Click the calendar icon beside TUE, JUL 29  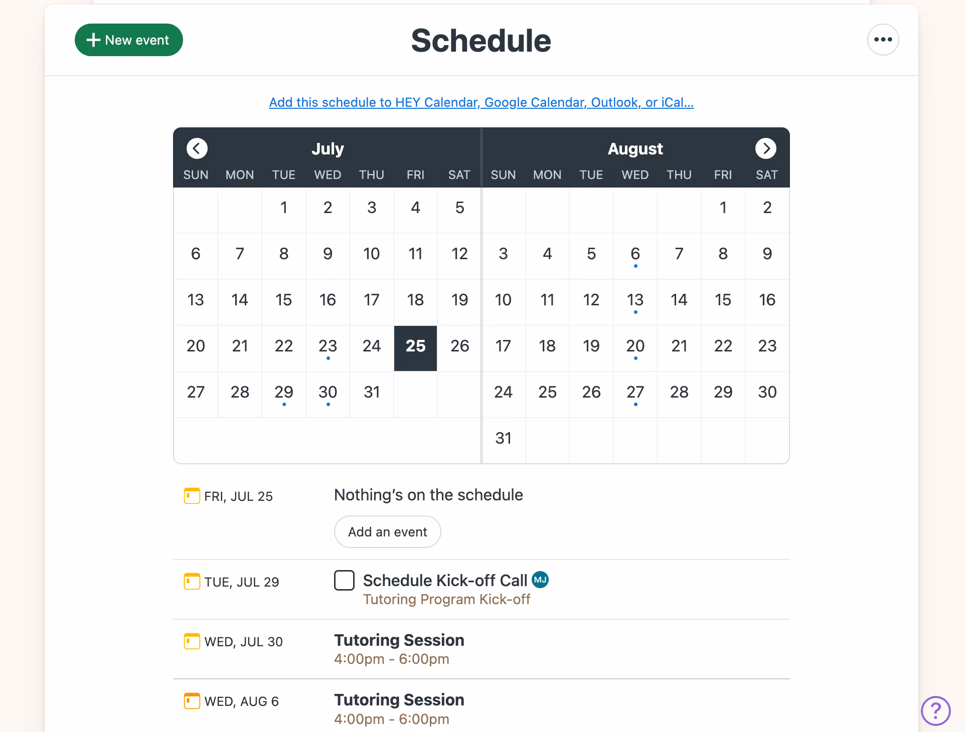(191, 582)
